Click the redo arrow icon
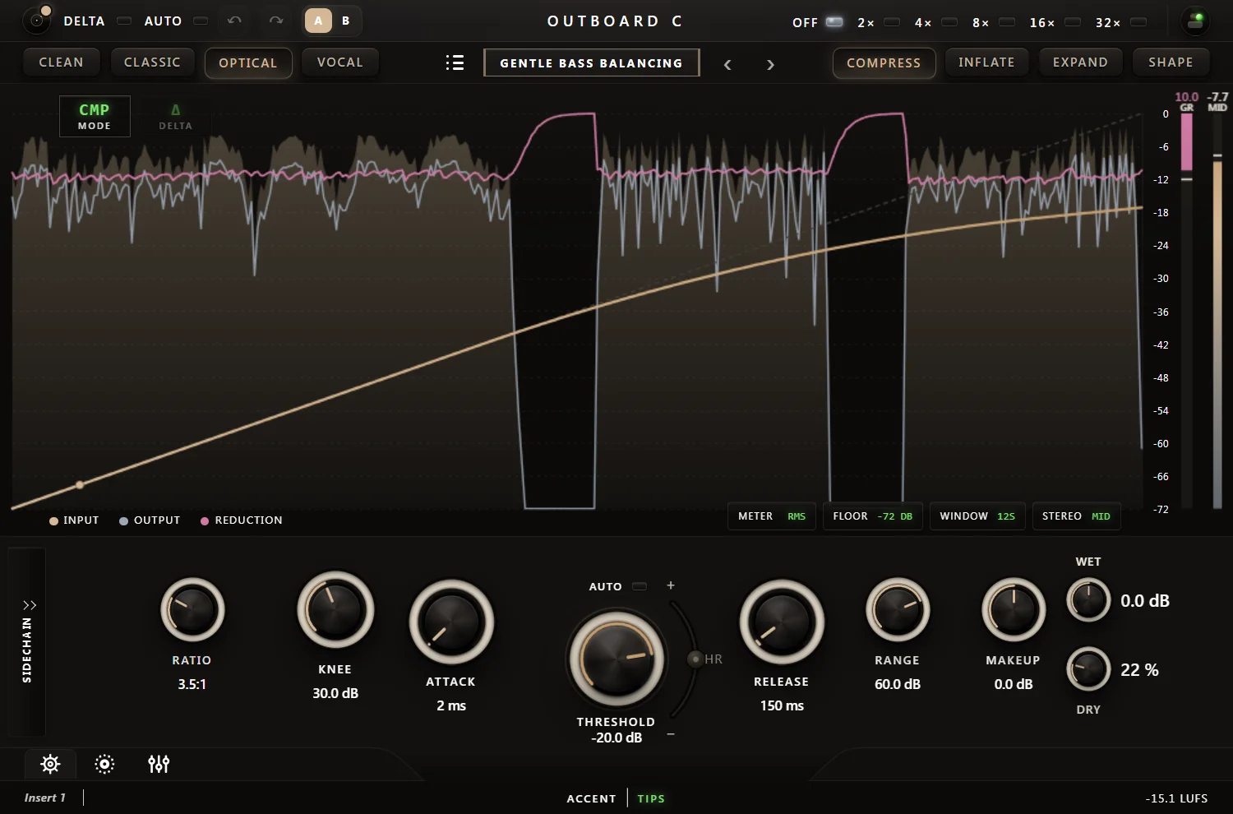This screenshot has height=814, width=1233. click(x=276, y=21)
